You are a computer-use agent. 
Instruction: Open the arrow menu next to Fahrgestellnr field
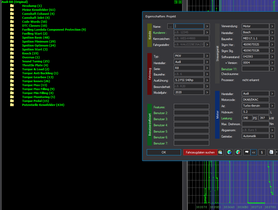click(x=207, y=44)
